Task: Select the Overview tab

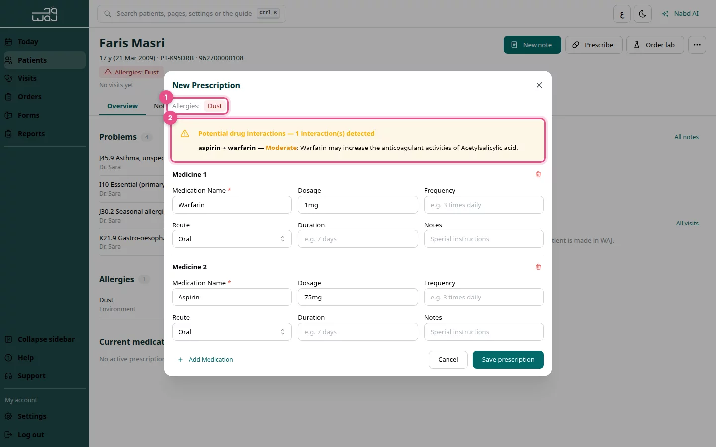Action: (122, 106)
